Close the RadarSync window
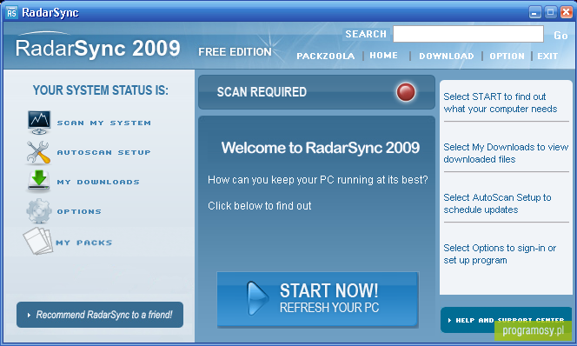Viewport: 577px width, 346px height. click(x=567, y=12)
